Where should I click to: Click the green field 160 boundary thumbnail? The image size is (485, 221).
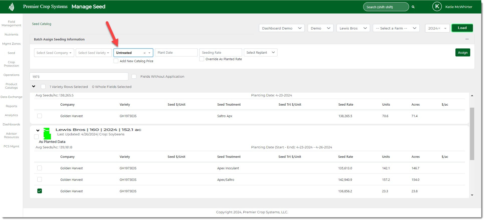click(47, 134)
